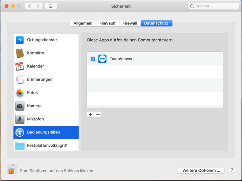Open the Kalender privacy category icon
This screenshot has height=181, width=242.
tap(20, 66)
